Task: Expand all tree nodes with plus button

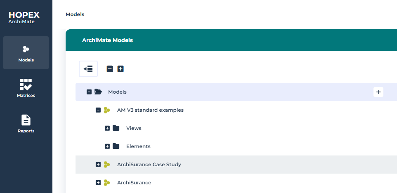Action: 121,69
